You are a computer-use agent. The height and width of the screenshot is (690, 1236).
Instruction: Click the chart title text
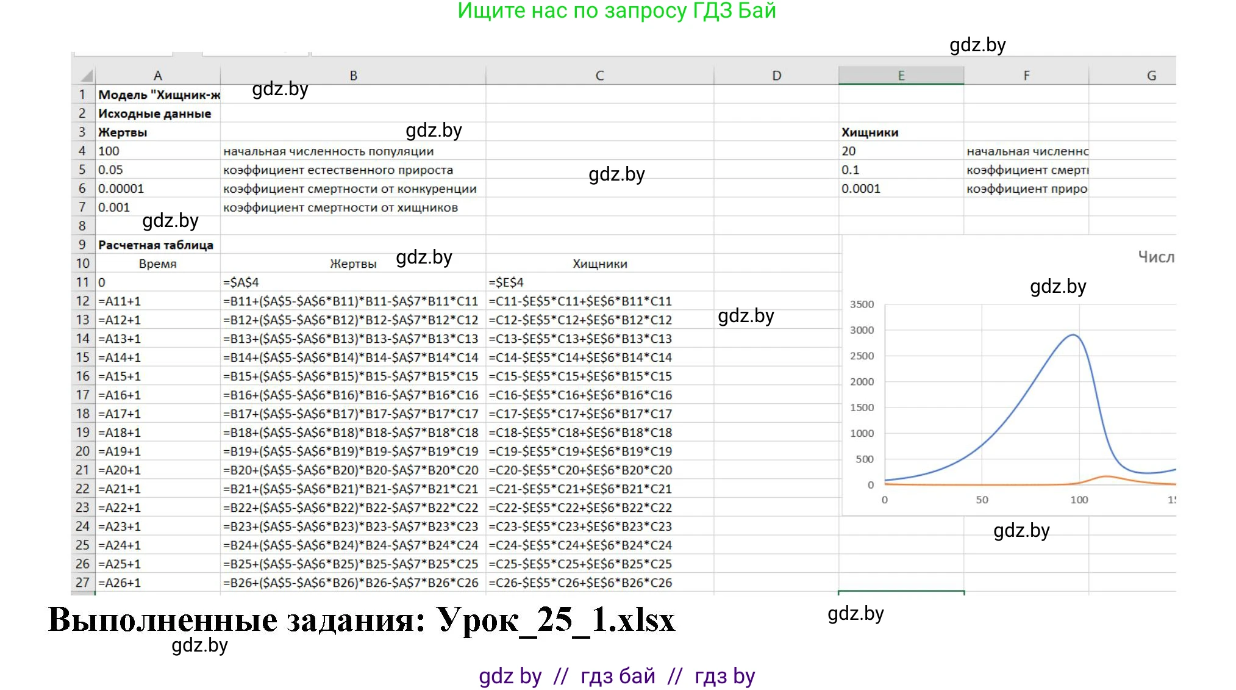pyautogui.click(x=1156, y=257)
